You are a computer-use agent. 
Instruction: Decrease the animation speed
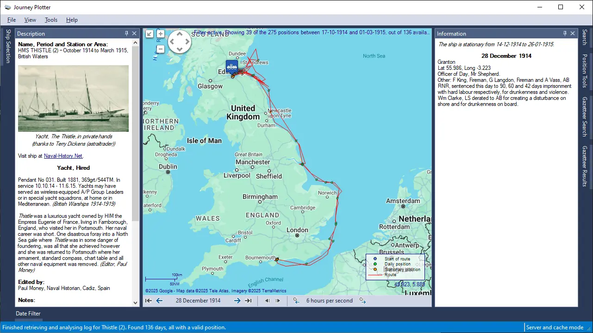[x=296, y=301]
